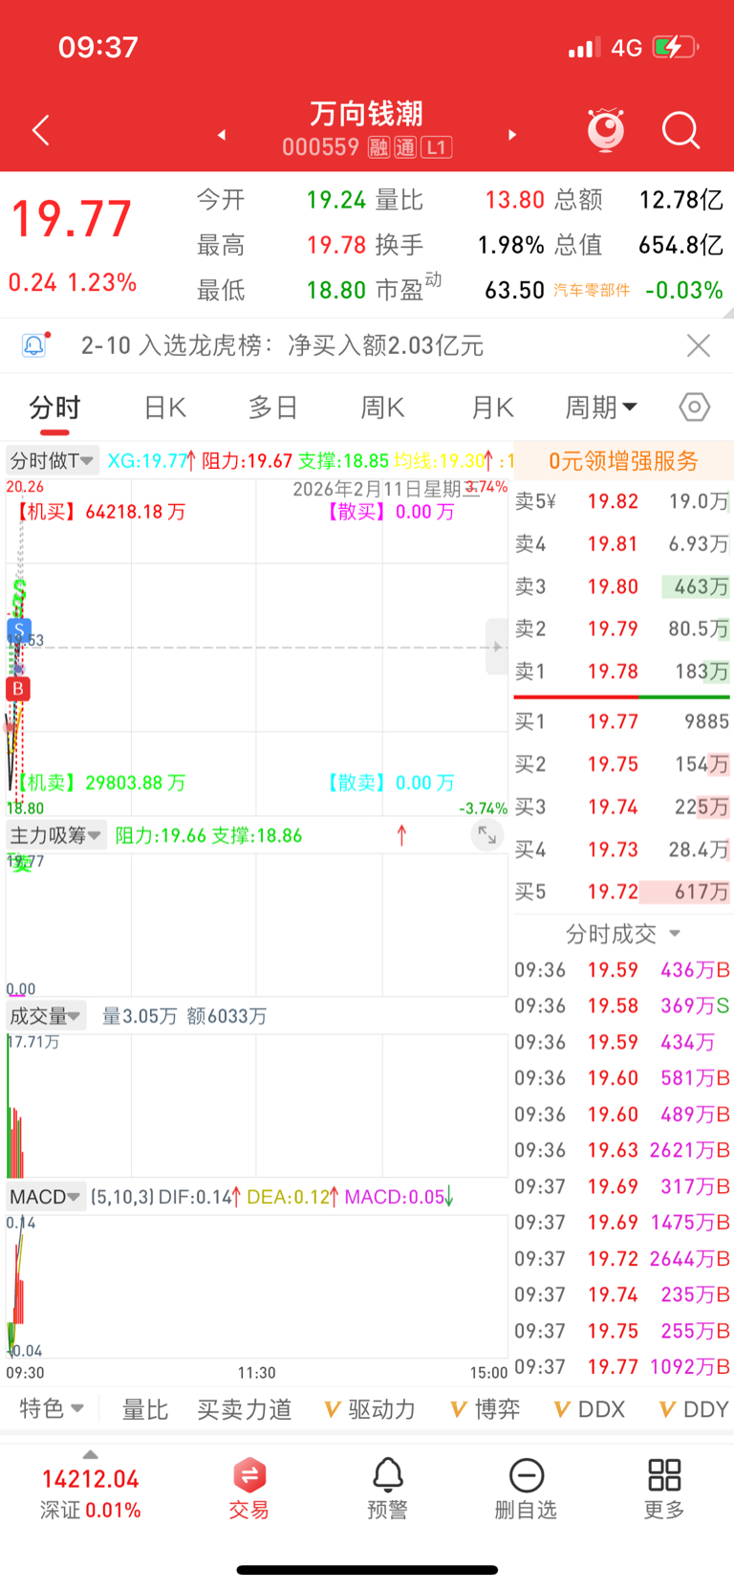The height and width of the screenshot is (1591, 734).
Task: Tap 买5 row at 19.72
Action: click(623, 892)
